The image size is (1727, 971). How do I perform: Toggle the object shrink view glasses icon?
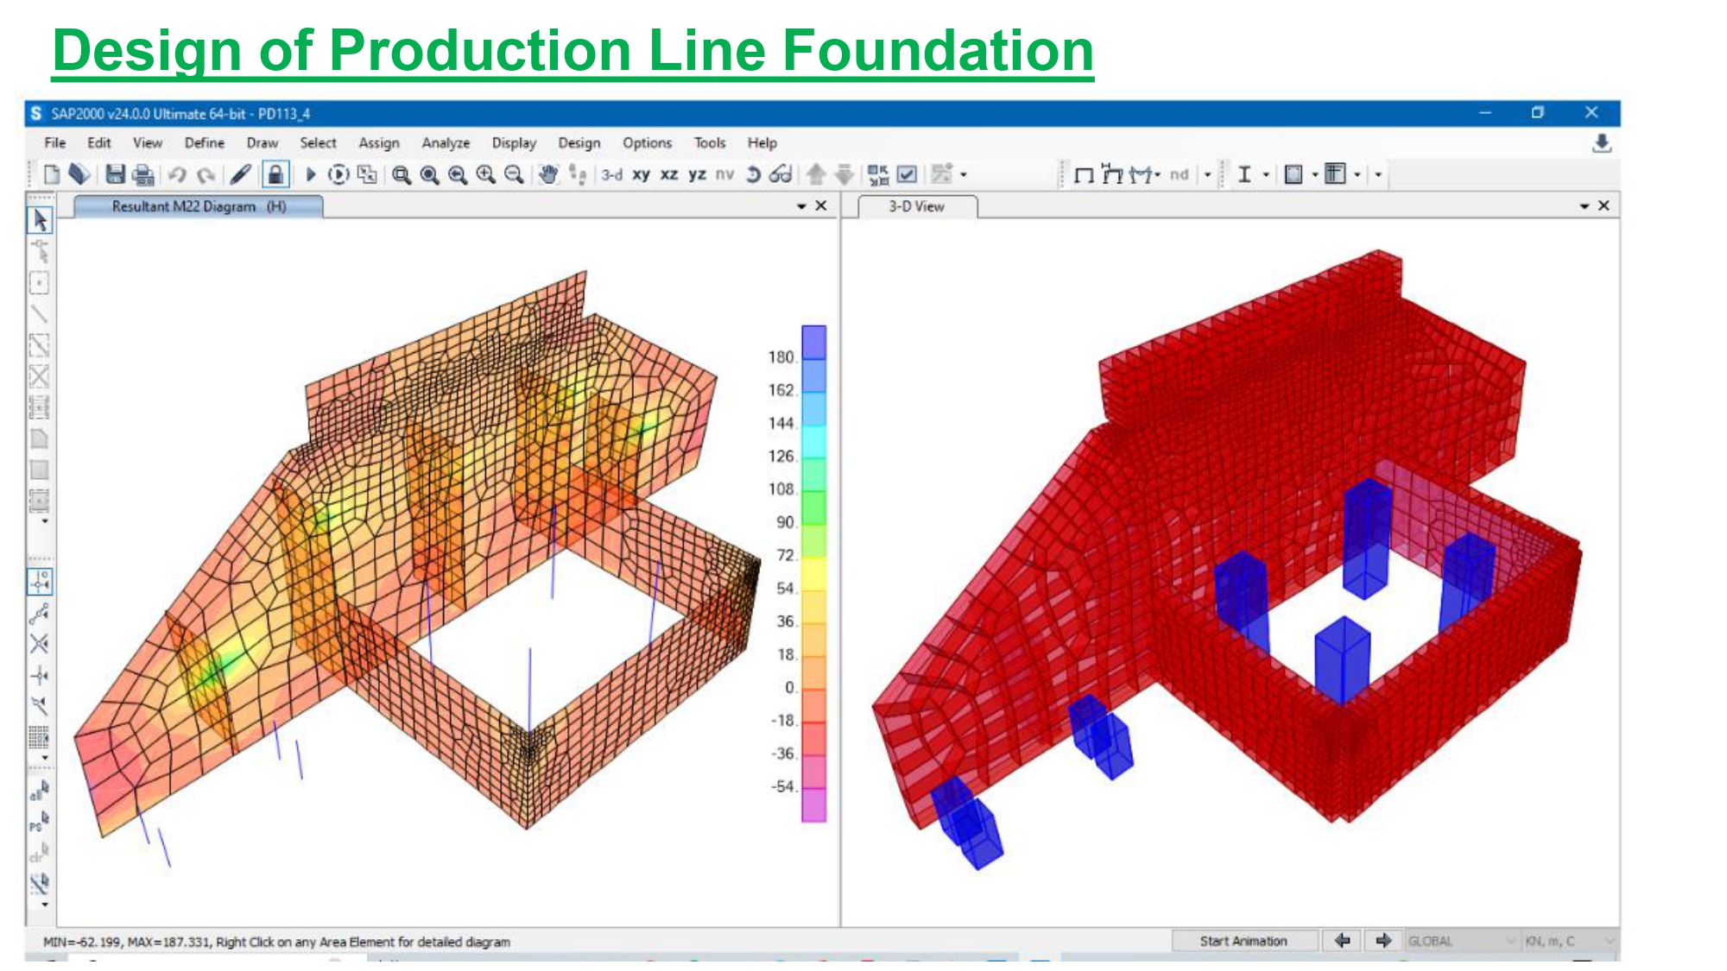pos(781,175)
